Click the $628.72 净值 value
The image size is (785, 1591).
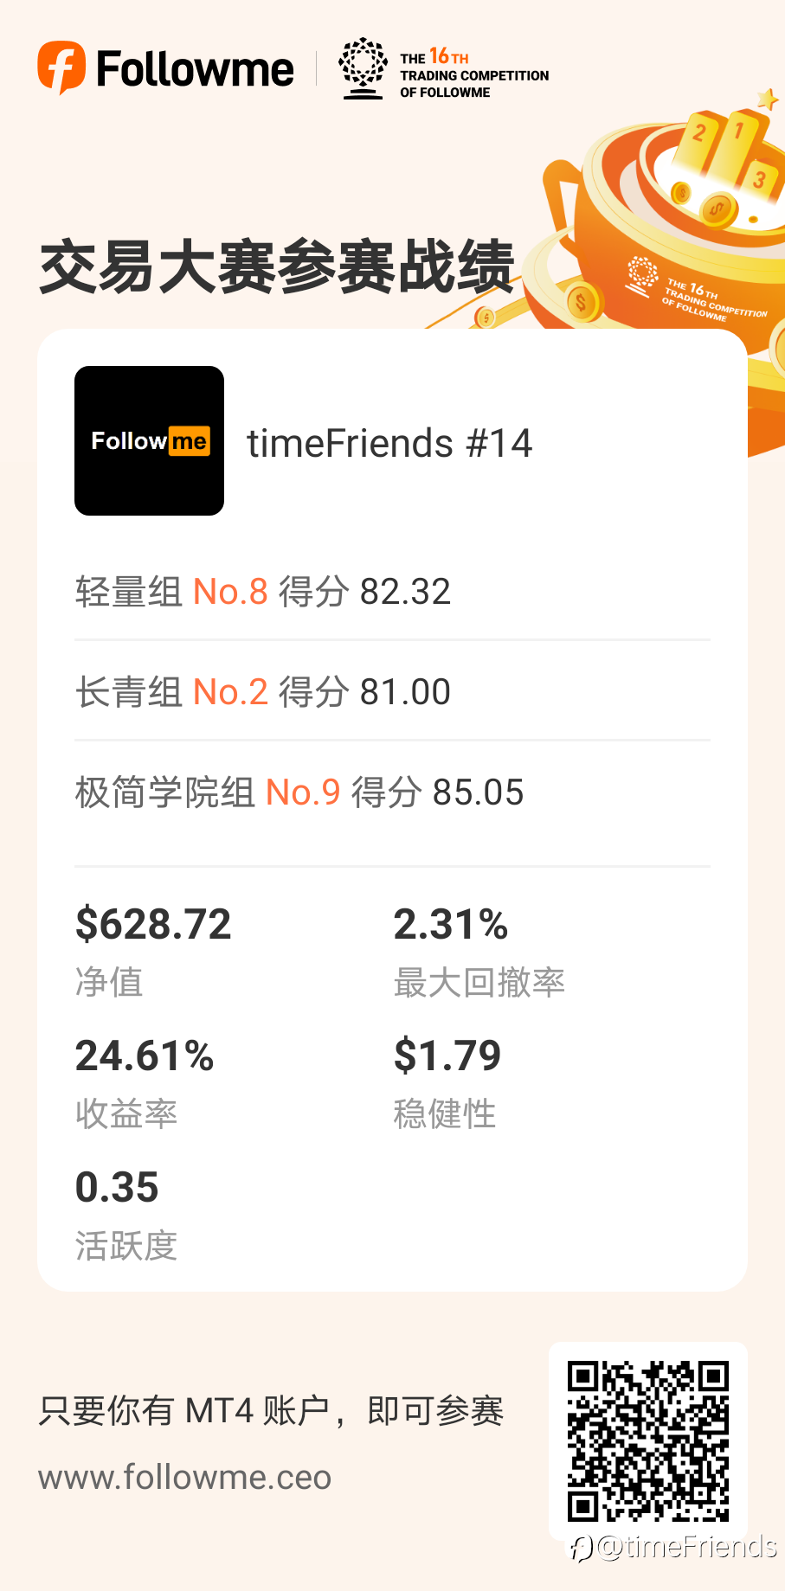pos(153,924)
